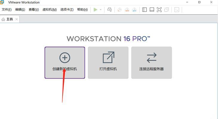Click the Unity mode toolbar icon
This screenshot has height=119, width=218.
tap(166, 10)
